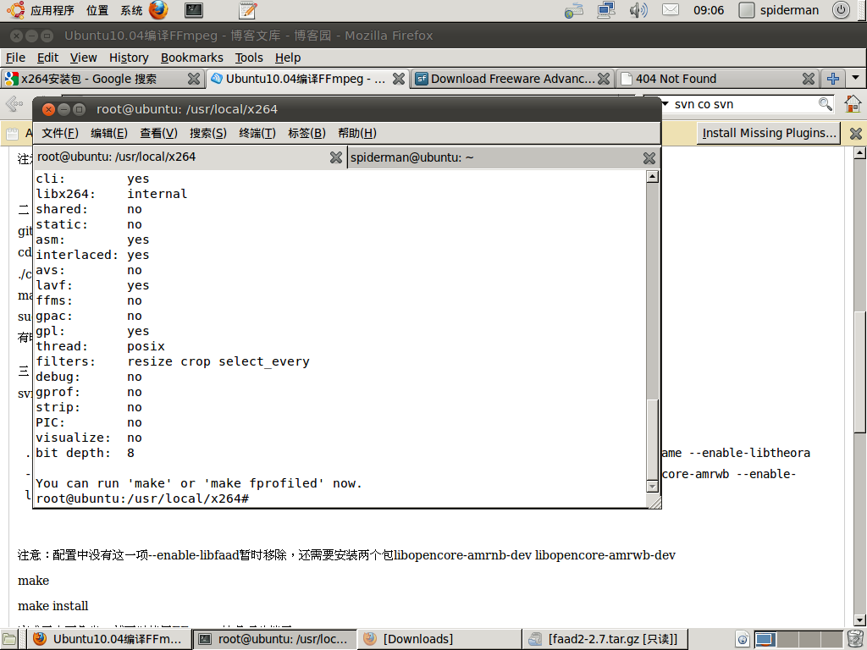The height and width of the screenshot is (650, 867).
Task: Open terminal 终端(T) menu
Action: [257, 133]
